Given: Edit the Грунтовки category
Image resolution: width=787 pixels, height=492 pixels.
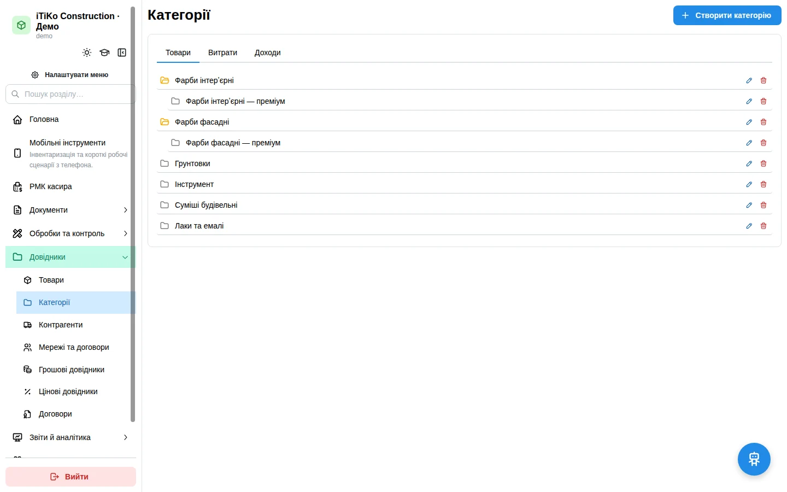Looking at the screenshot, I should [749, 163].
